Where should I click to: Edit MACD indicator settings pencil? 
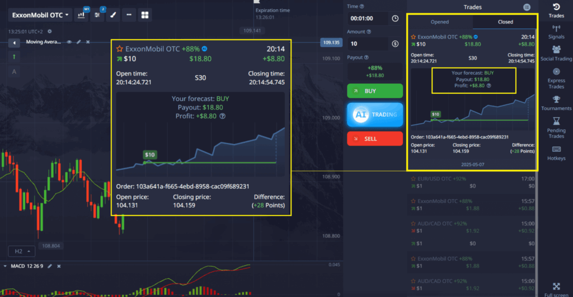pos(50,266)
